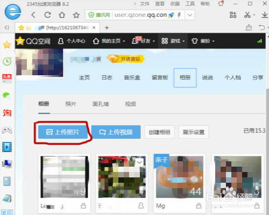Select the 视频 sub-tab
This screenshot has height=215, width=269.
[130, 104]
